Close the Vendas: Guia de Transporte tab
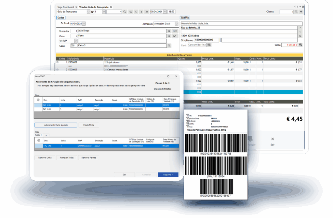The height and width of the screenshot is (218, 333). (111, 7)
